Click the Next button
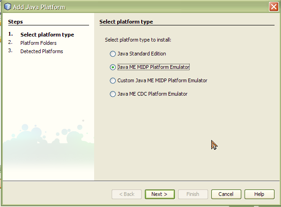This screenshot has height=207, width=281. [160, 194]
